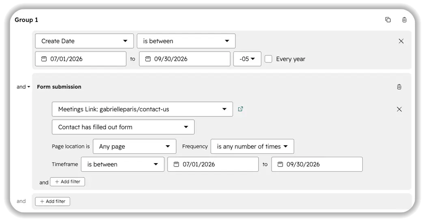This screenshot has height=222, width=425.
Task: Open 'Contact has filled out form' dropdown
Action: 123,127
